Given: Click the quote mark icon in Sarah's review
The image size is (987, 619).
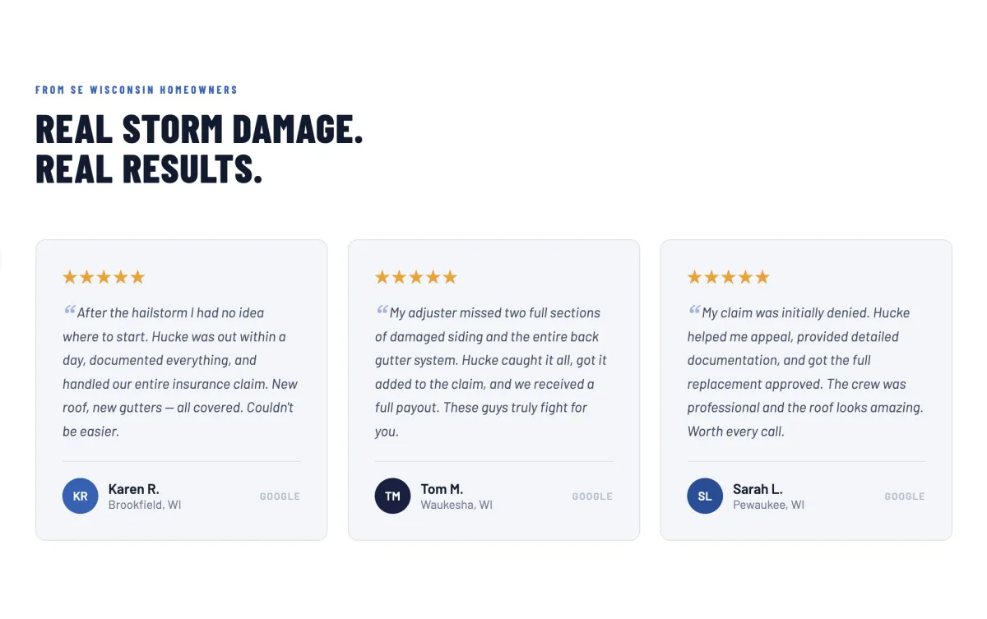Looking at the screenshot, I should (x=694, y=310).
